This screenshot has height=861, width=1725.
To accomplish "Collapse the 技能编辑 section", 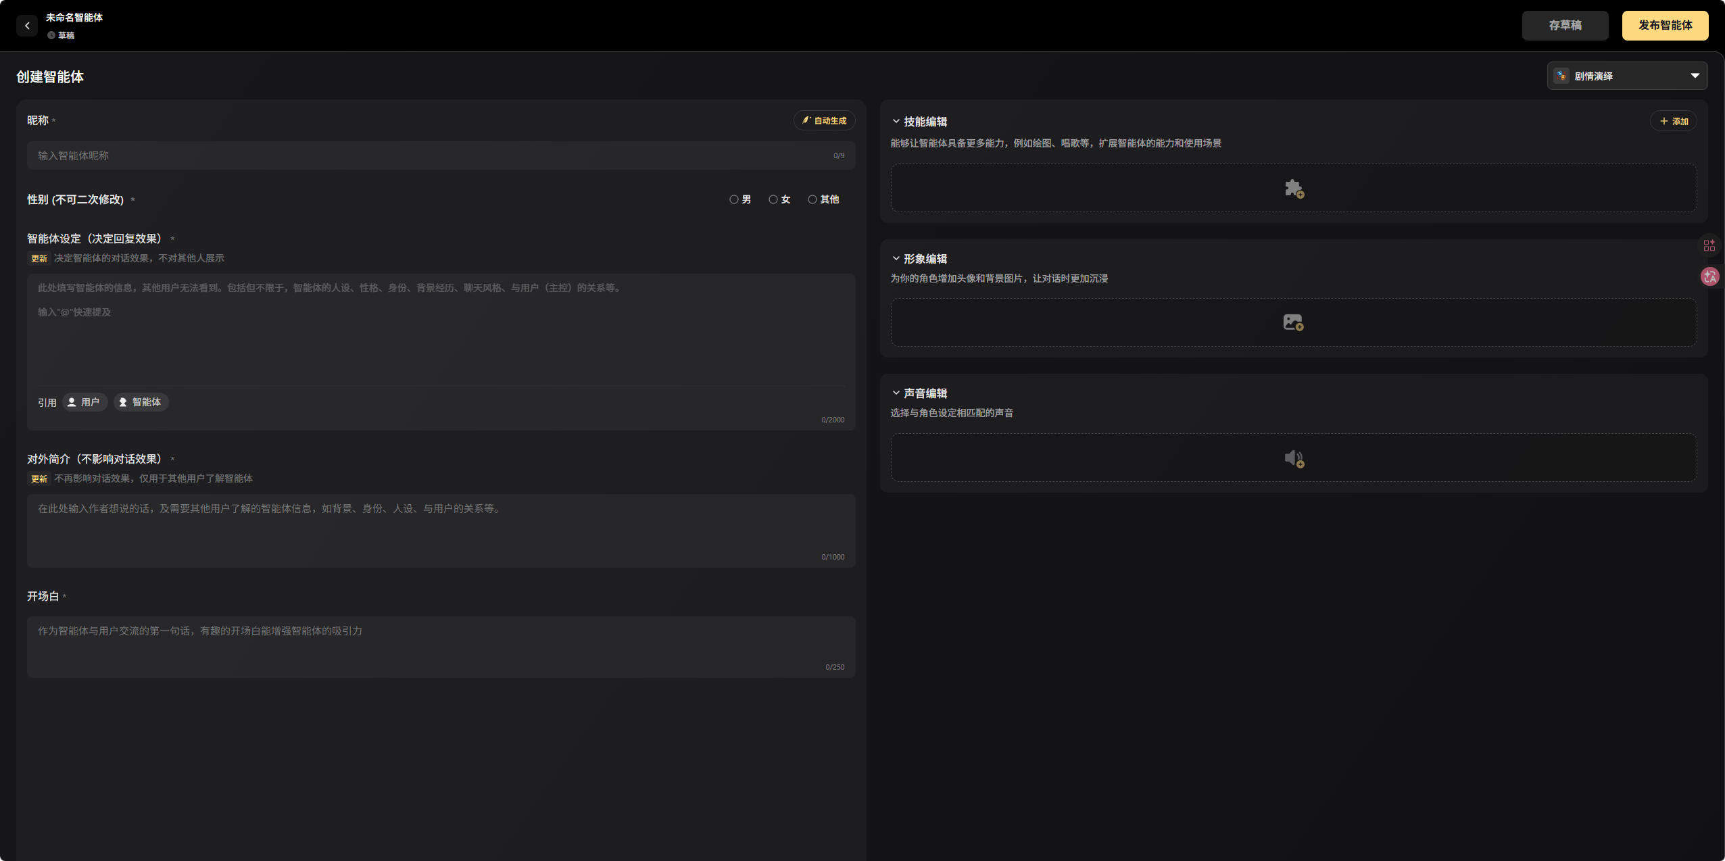I will point(896,122).
